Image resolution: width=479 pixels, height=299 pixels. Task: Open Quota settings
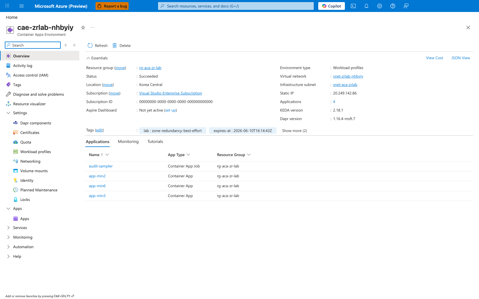tap(25, 142)
